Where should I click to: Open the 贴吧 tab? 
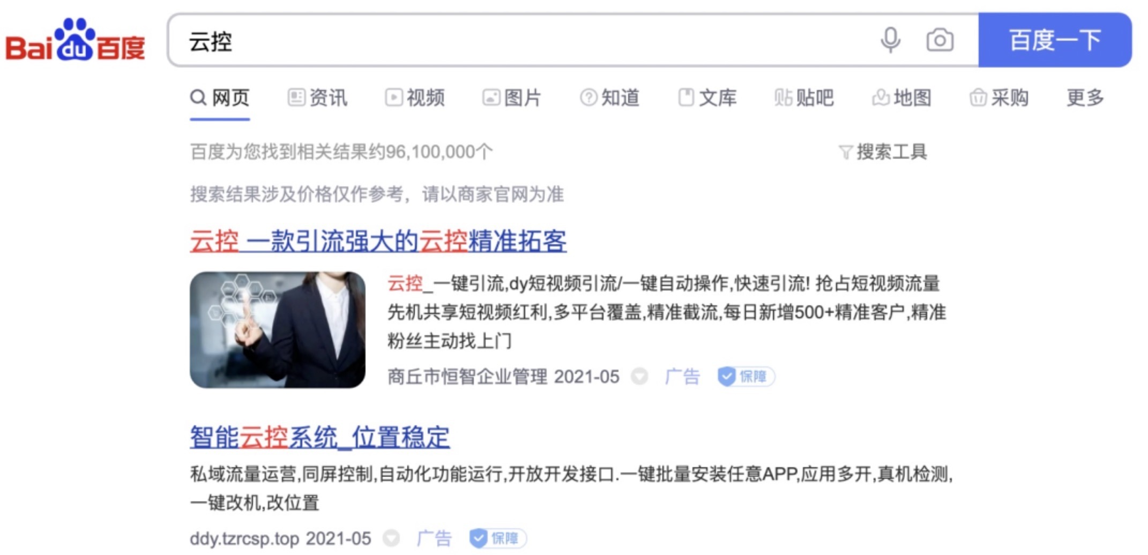tap(804, 97)
